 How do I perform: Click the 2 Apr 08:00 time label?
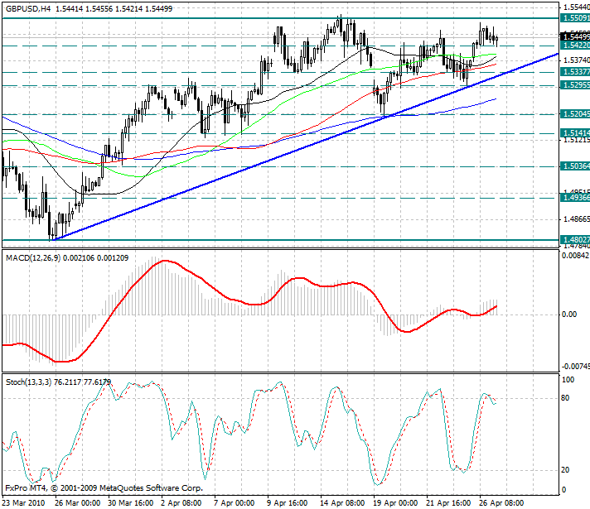pyautogui.click(x=182, y=503)
